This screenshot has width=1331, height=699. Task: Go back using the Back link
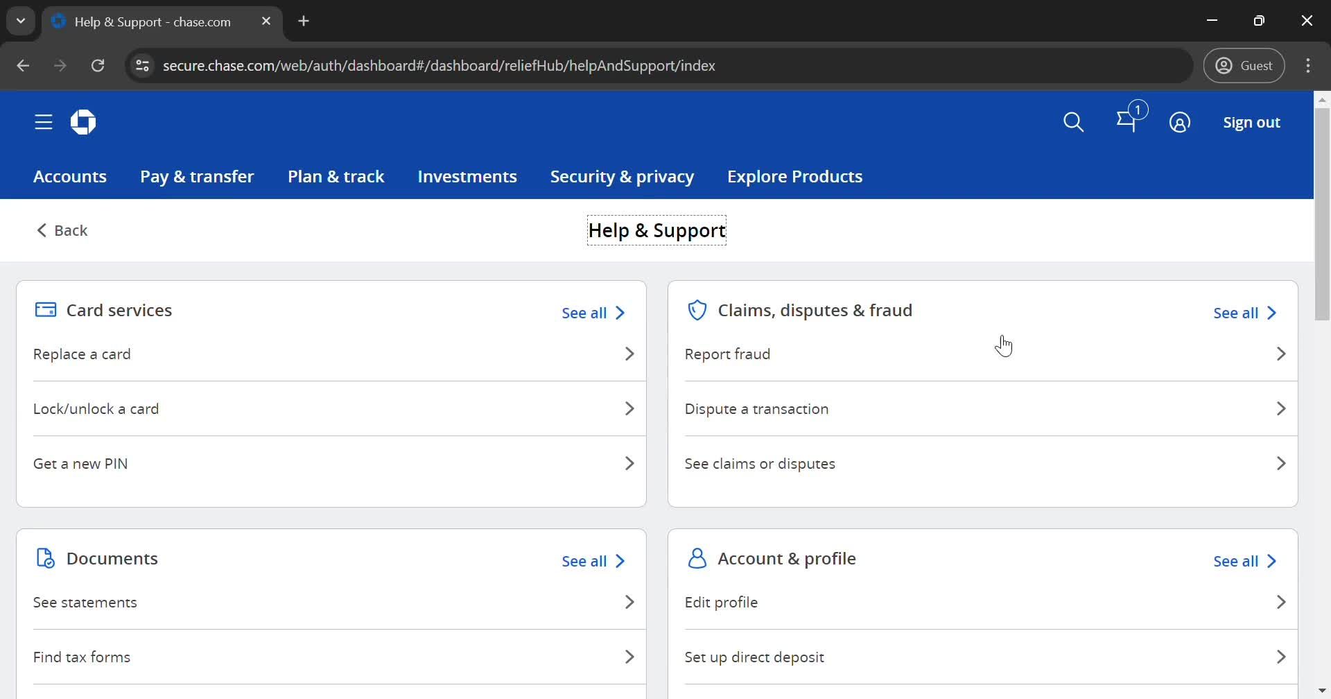point(62,231)
